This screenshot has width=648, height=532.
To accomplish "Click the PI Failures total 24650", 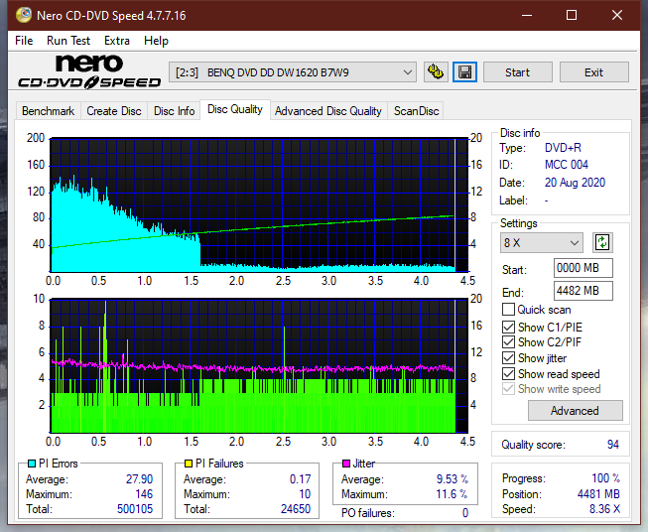I will click(x=296, y=509).
